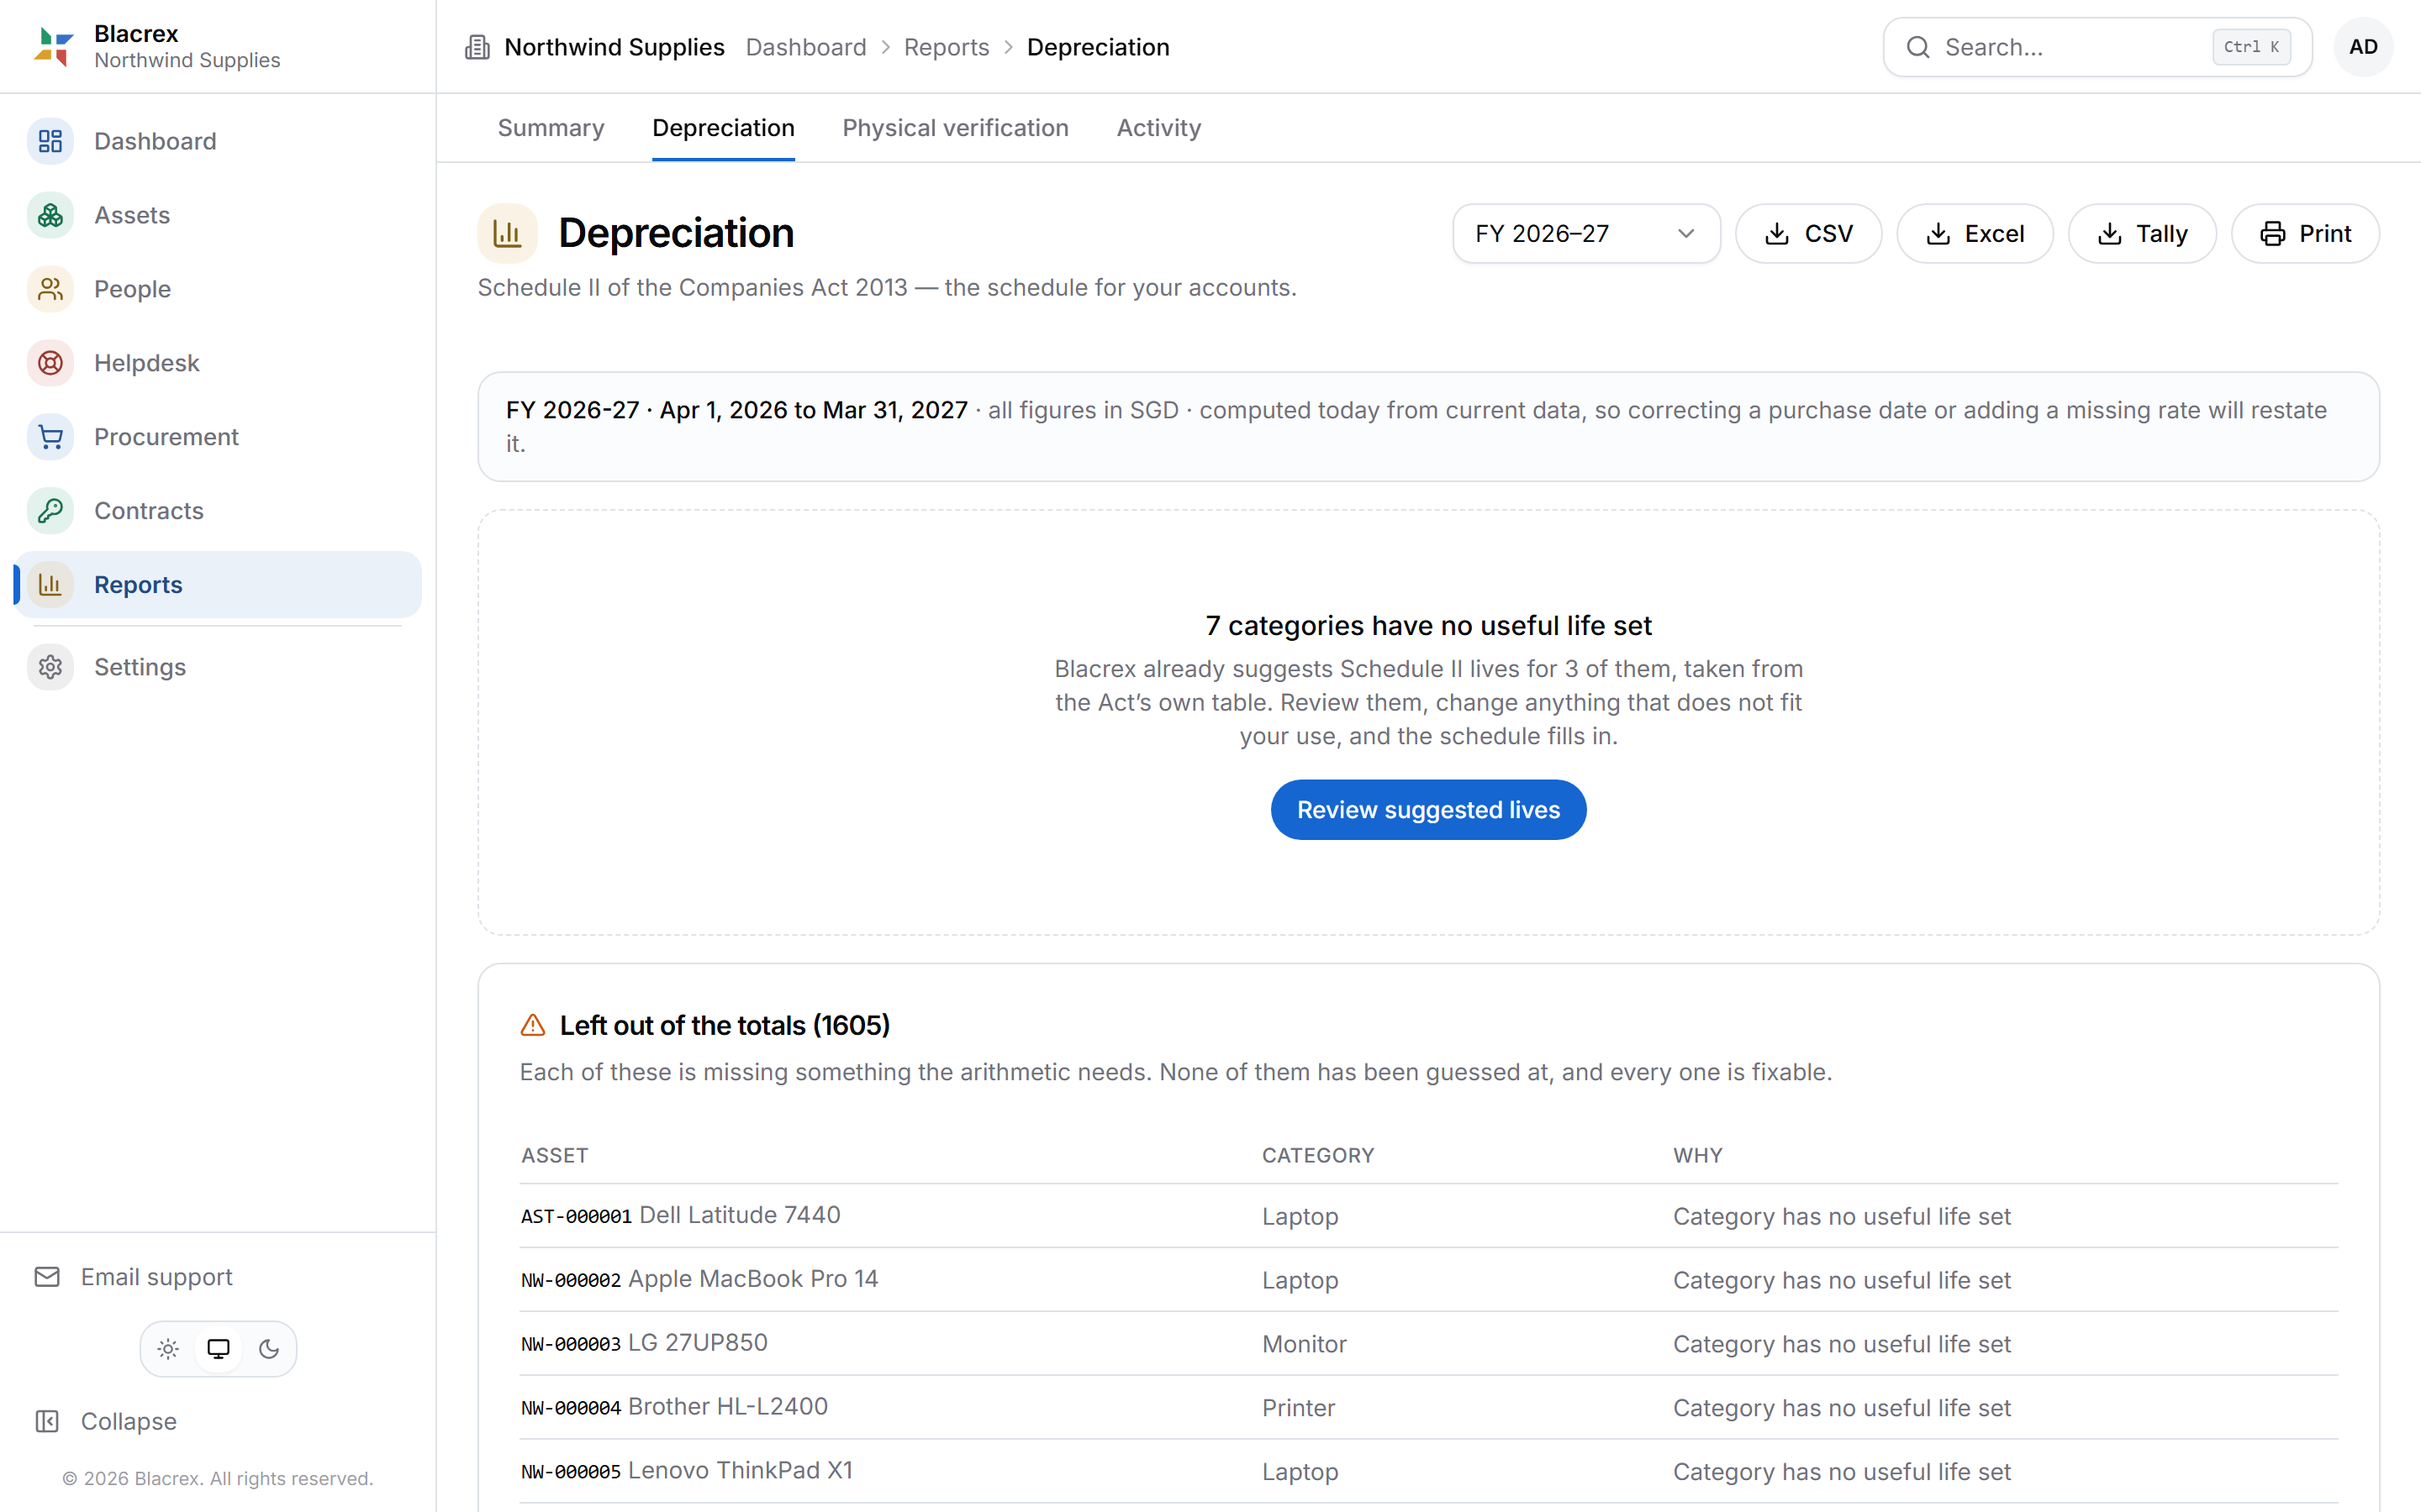2421x1512 pixels.
Task: Open the AD user avatar menu
Action: [x=2363, y=47]
